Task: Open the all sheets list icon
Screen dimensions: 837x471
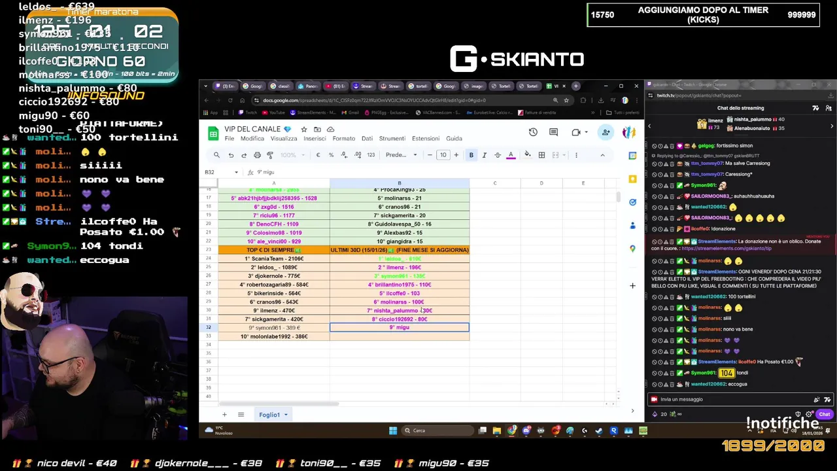Action: click(241, 415)
